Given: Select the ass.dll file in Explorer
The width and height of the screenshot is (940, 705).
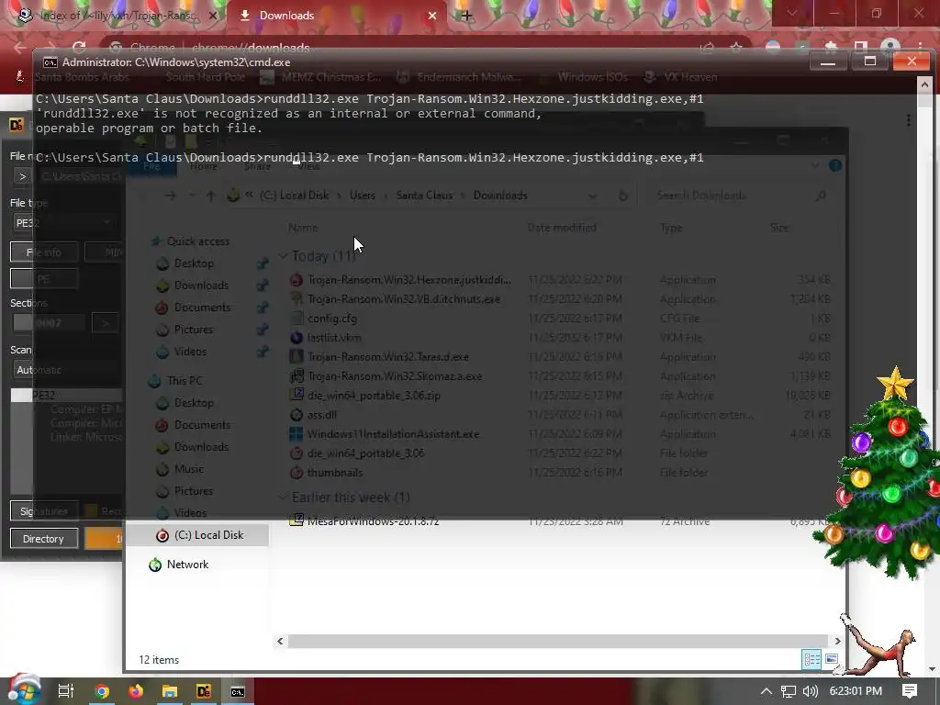Looking at the screenshot, I should click(322, 414).
